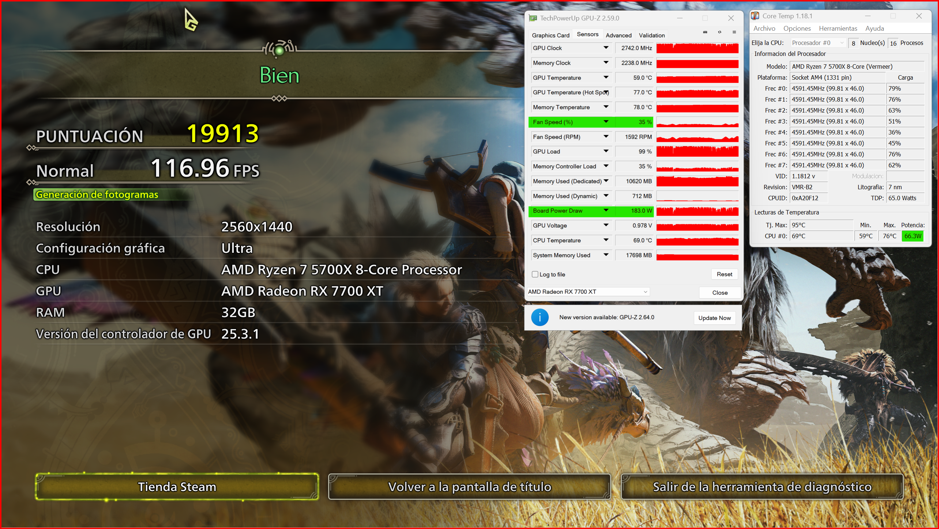Click Salir de la herramienta de diagnóstico
The width and height of the screenshot is (939, 529).
click(x=762, y=487)
